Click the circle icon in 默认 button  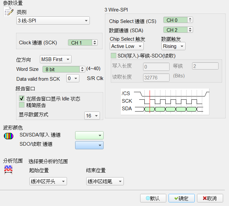[x=148, y=198]
